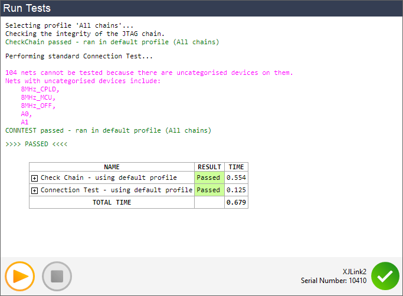Click the 0.554 time cell
Image resolution: width=403 pixels, height=296 pixels.
point(236,177)
